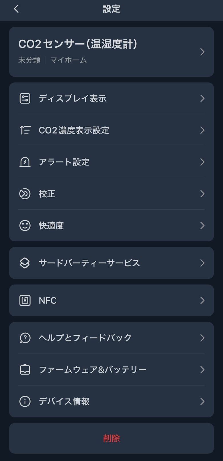
Task: Open the デバイス情報 row
Action: tap(64, 401)
